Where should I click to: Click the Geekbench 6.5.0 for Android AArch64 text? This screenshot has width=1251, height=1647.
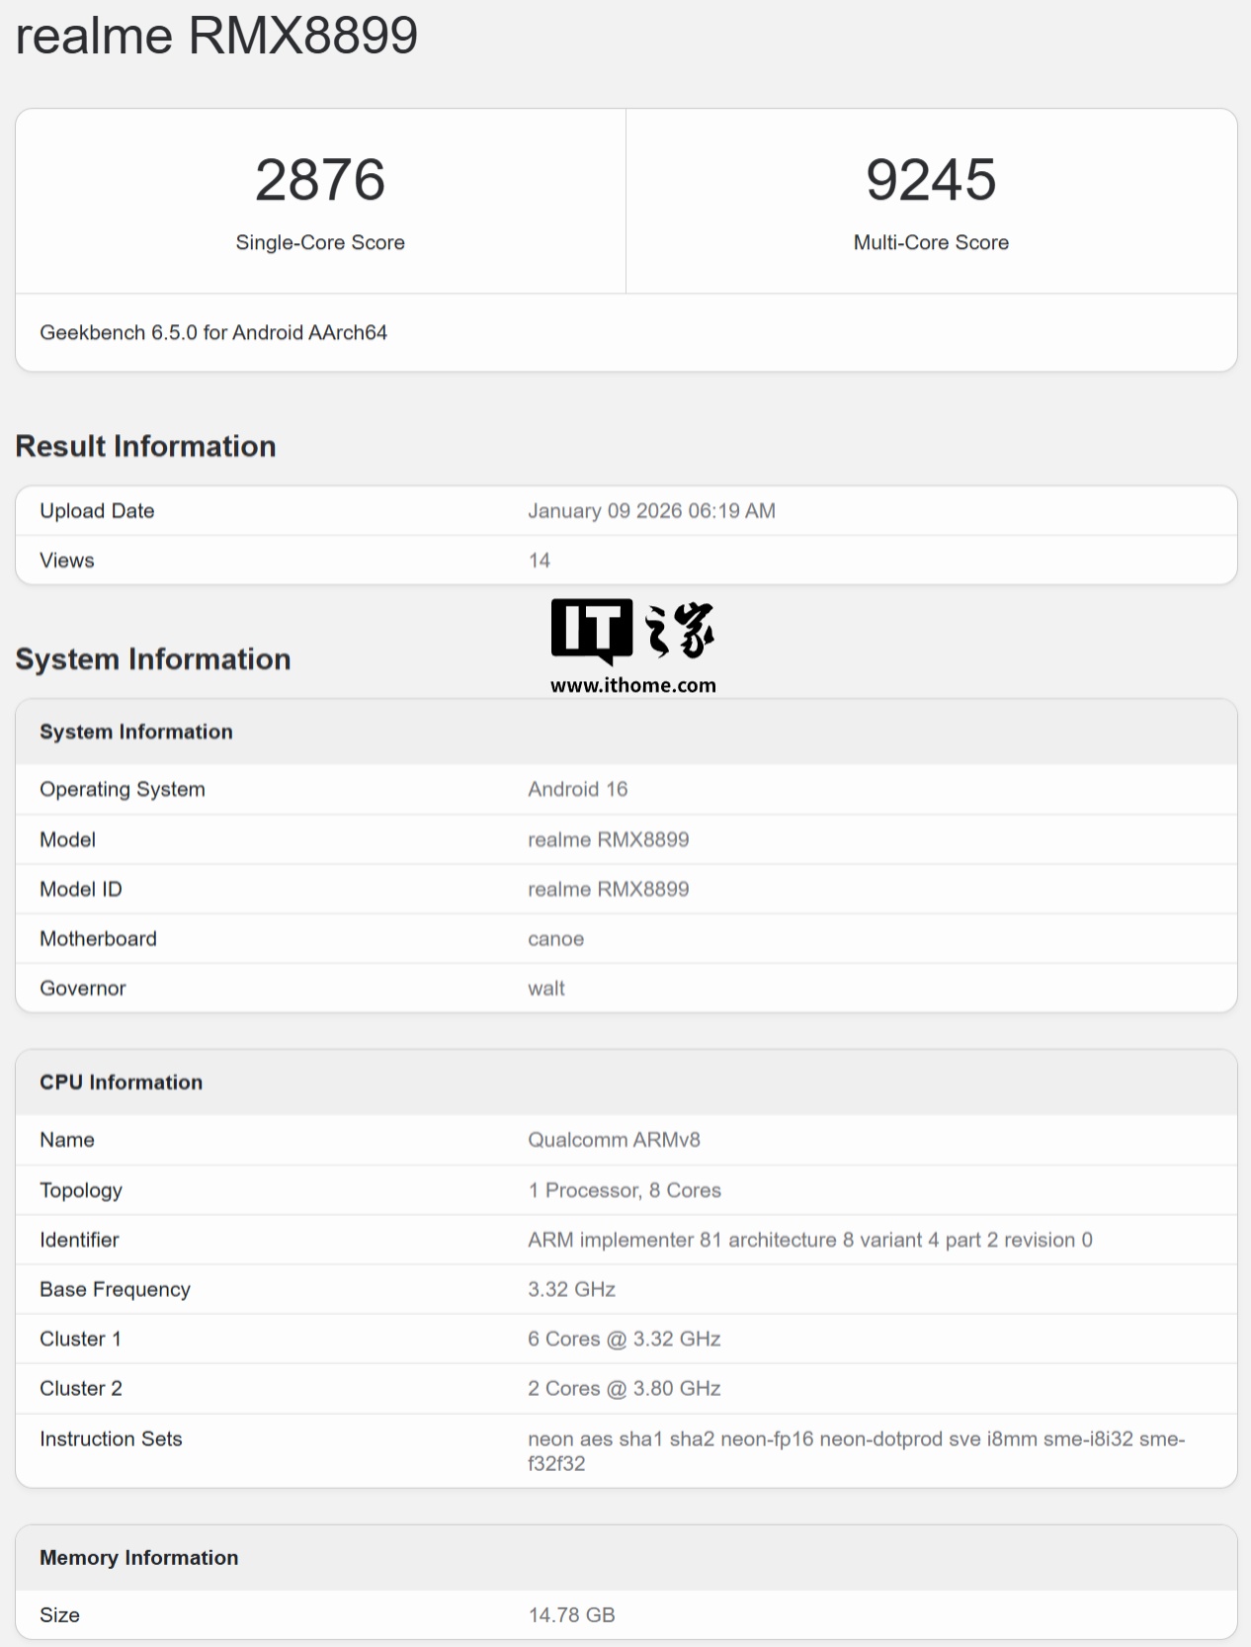(x=213, y=333)
